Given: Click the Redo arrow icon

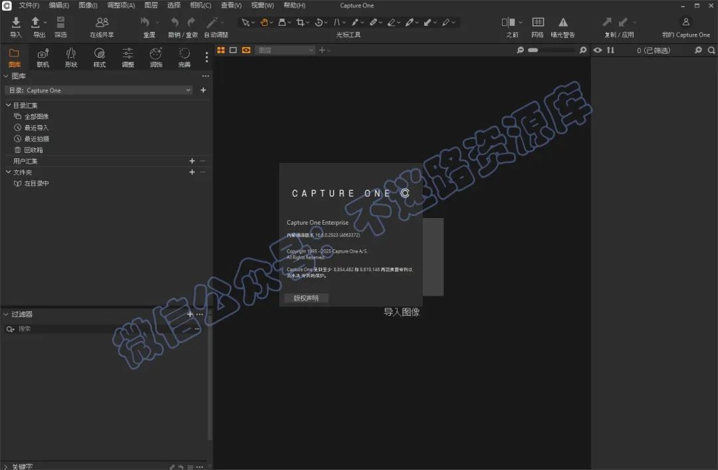Looking at the screenshot, I should point(191,22).
